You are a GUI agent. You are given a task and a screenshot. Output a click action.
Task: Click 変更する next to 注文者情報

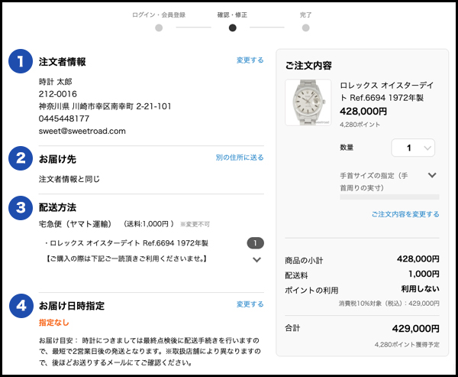coord(250,60)
